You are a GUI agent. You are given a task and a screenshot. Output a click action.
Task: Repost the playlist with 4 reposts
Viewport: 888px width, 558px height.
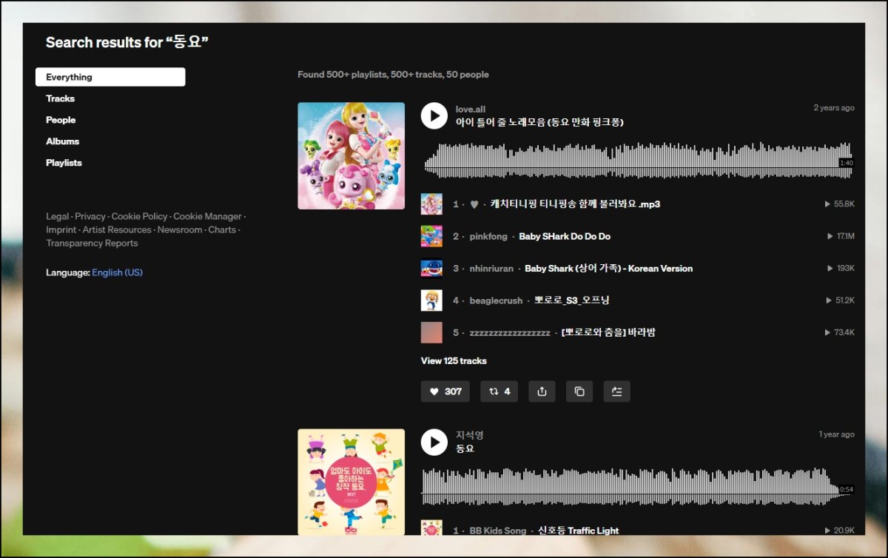coord(499,391)
